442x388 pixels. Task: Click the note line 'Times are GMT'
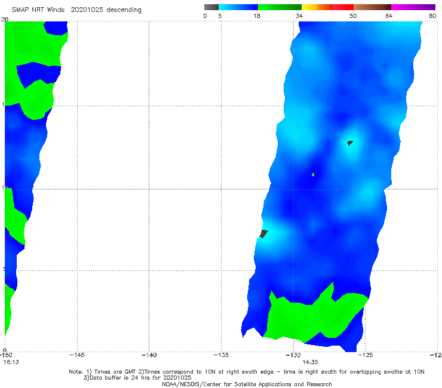115,372
